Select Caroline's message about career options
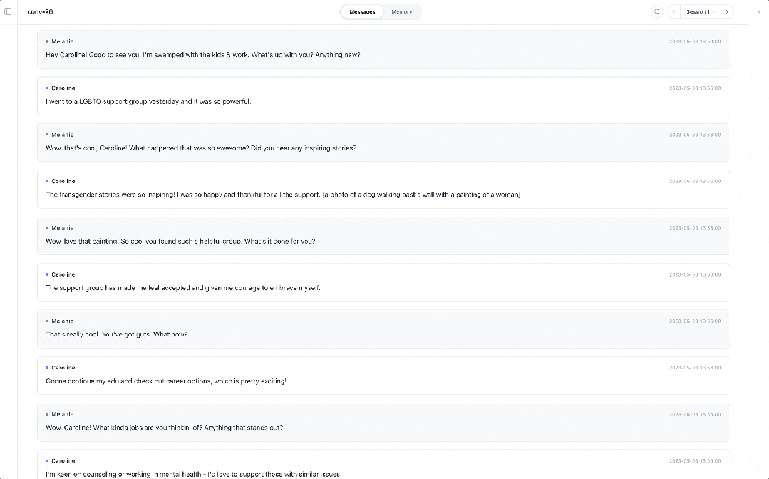Screen dimensions: 769x479 pos(166,381)
